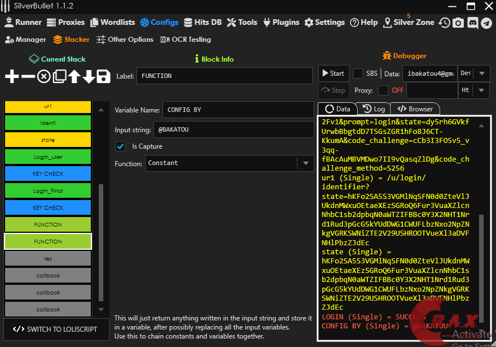Move selected block up in stack
Image resolution: width=496 pixels, height=347 pixels.
pyautogui.click(x=74, y=76)
